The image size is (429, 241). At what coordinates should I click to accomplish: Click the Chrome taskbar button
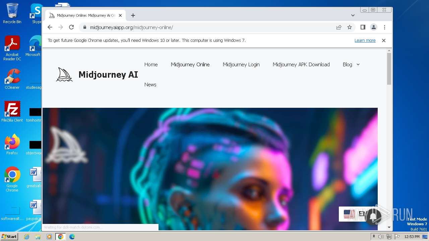point(61,237)
